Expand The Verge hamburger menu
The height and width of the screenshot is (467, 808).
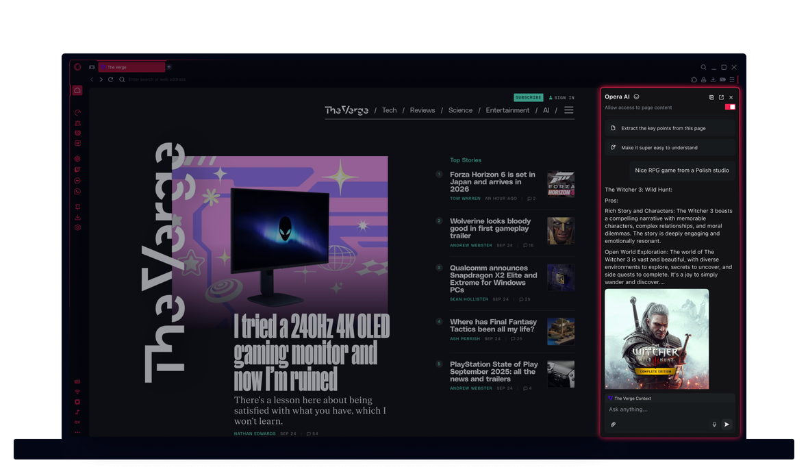(568, 110)
